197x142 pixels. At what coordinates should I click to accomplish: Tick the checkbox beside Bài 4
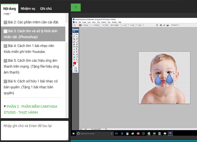6,46
